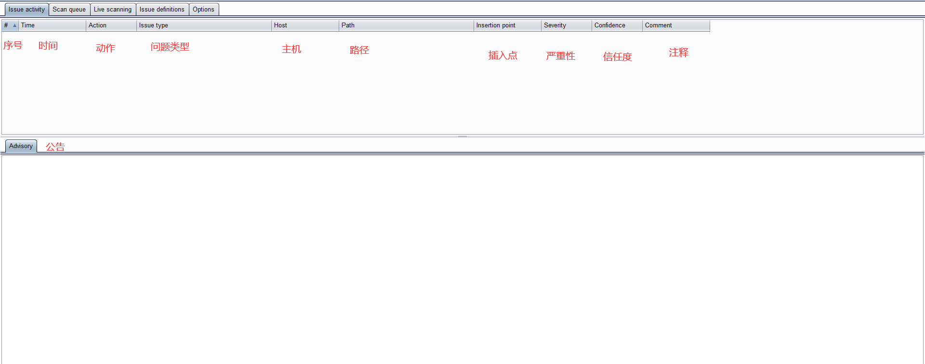Sort issues by the Confidence column
Screen dimensions: 925x364
[617, 25]
